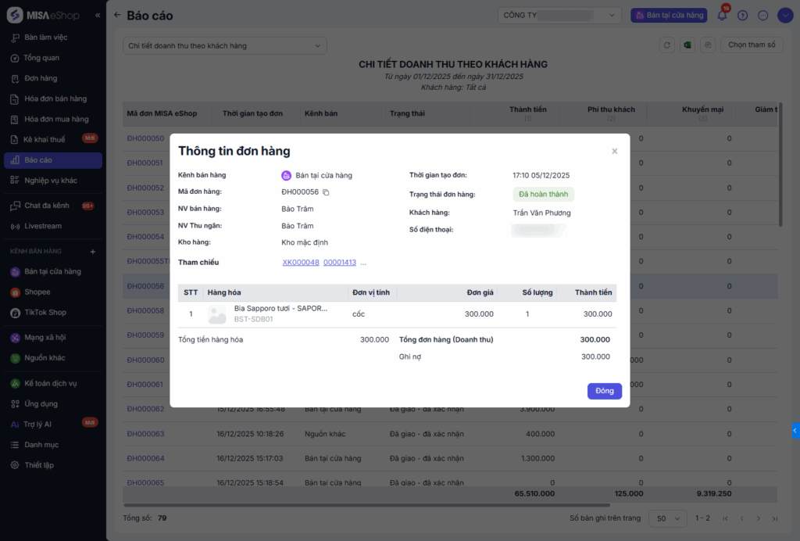Copy the order code ĐH000056
Viewport: 800px width, 541px height.
point(327,192)
